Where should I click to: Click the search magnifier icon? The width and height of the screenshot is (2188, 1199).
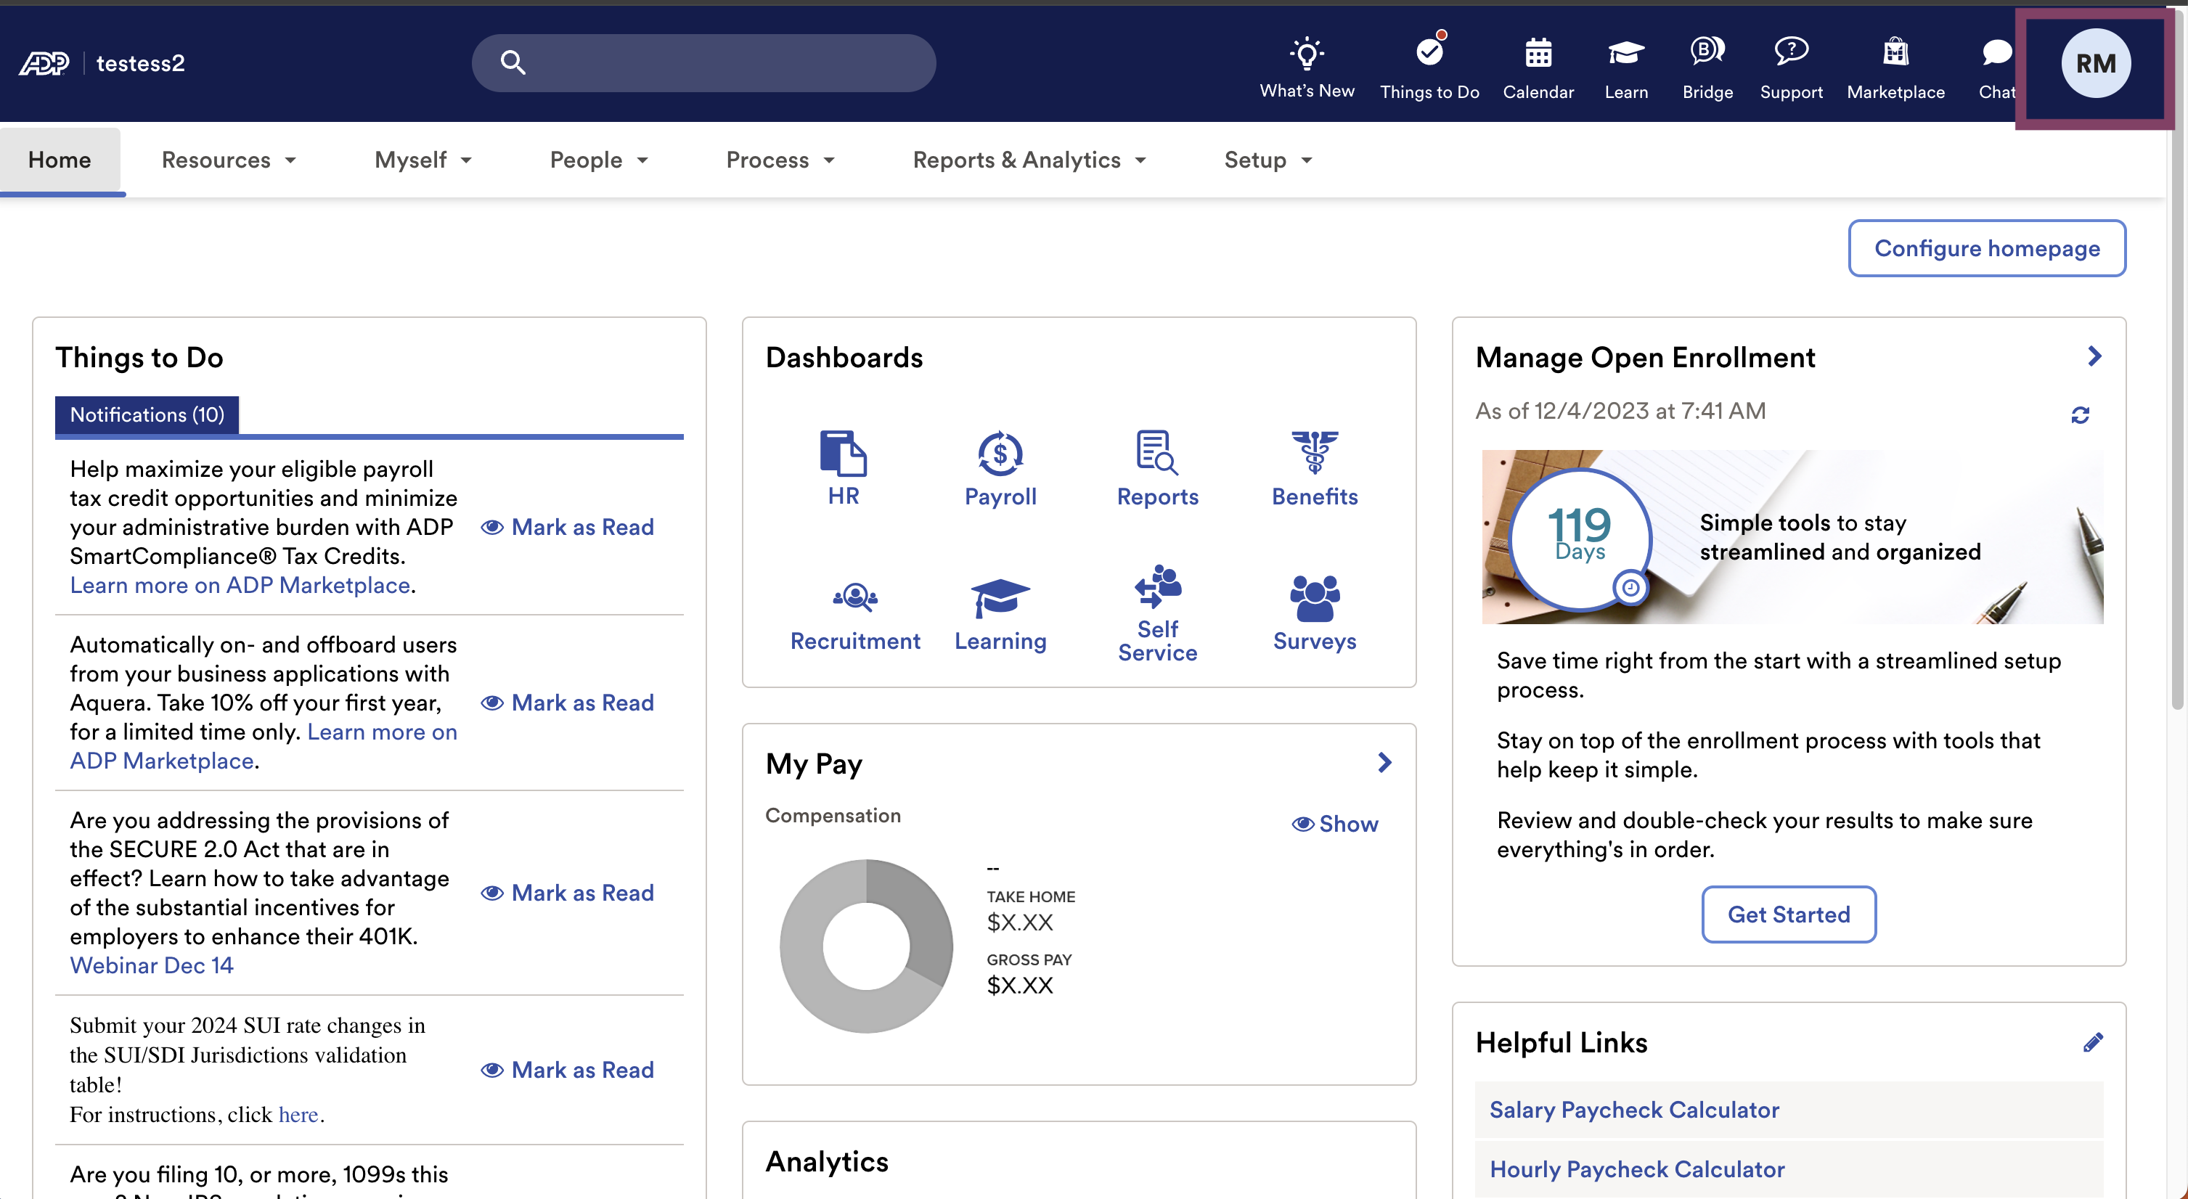click(x=513, y=63)
